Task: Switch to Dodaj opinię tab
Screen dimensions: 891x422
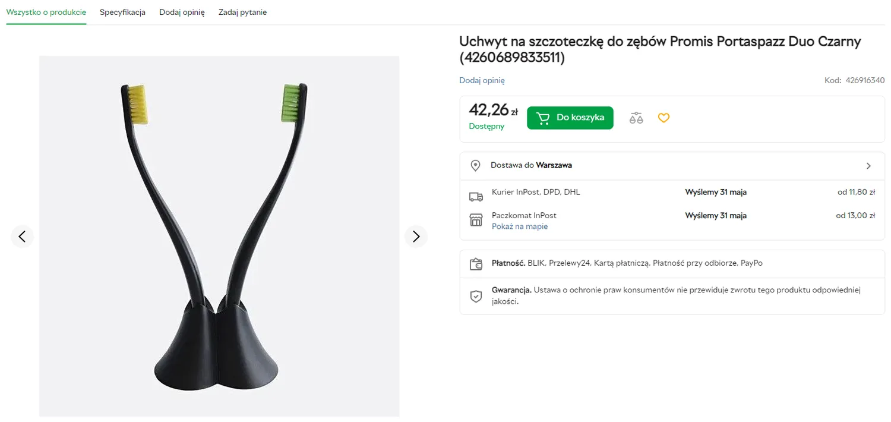Action: point(182,12)
